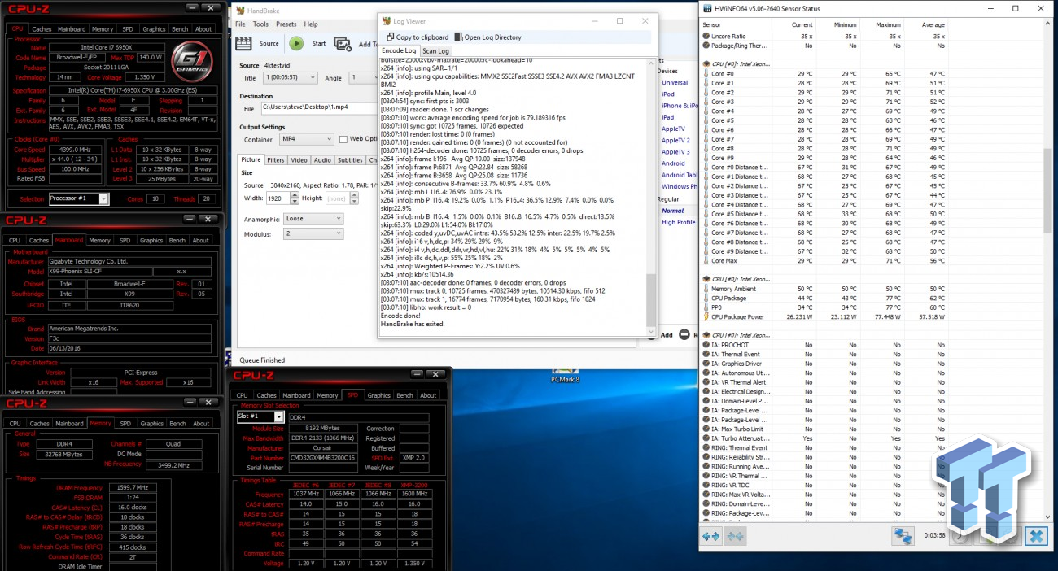Click the HWiNFO expand arrows icon
Image resolution: width=1058 pixels, height=571 pixels.
710,536
